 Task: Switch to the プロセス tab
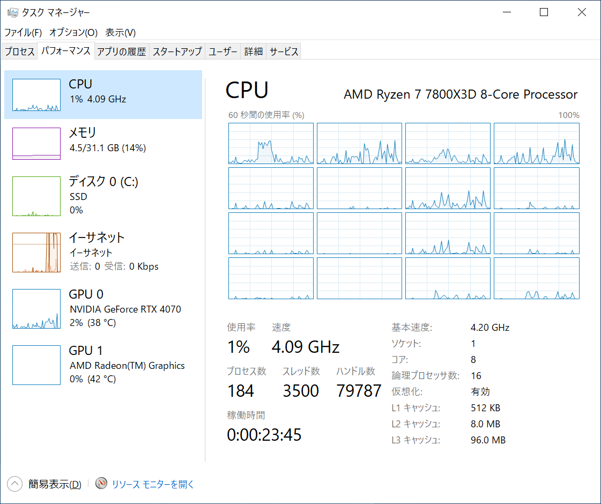tap(20, 52)
